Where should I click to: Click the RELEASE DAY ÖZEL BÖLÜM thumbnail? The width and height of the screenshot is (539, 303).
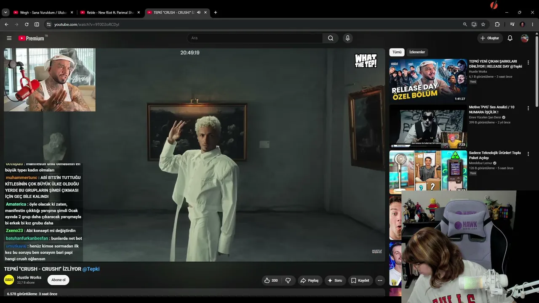pos(428,81)
